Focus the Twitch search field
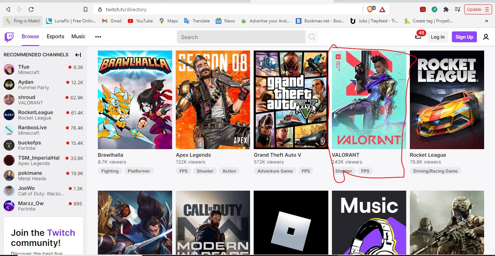The image size is (495, 256). (241, 37)
